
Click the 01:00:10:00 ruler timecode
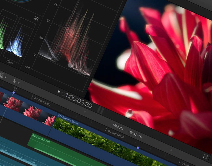(x=116, y=134)
